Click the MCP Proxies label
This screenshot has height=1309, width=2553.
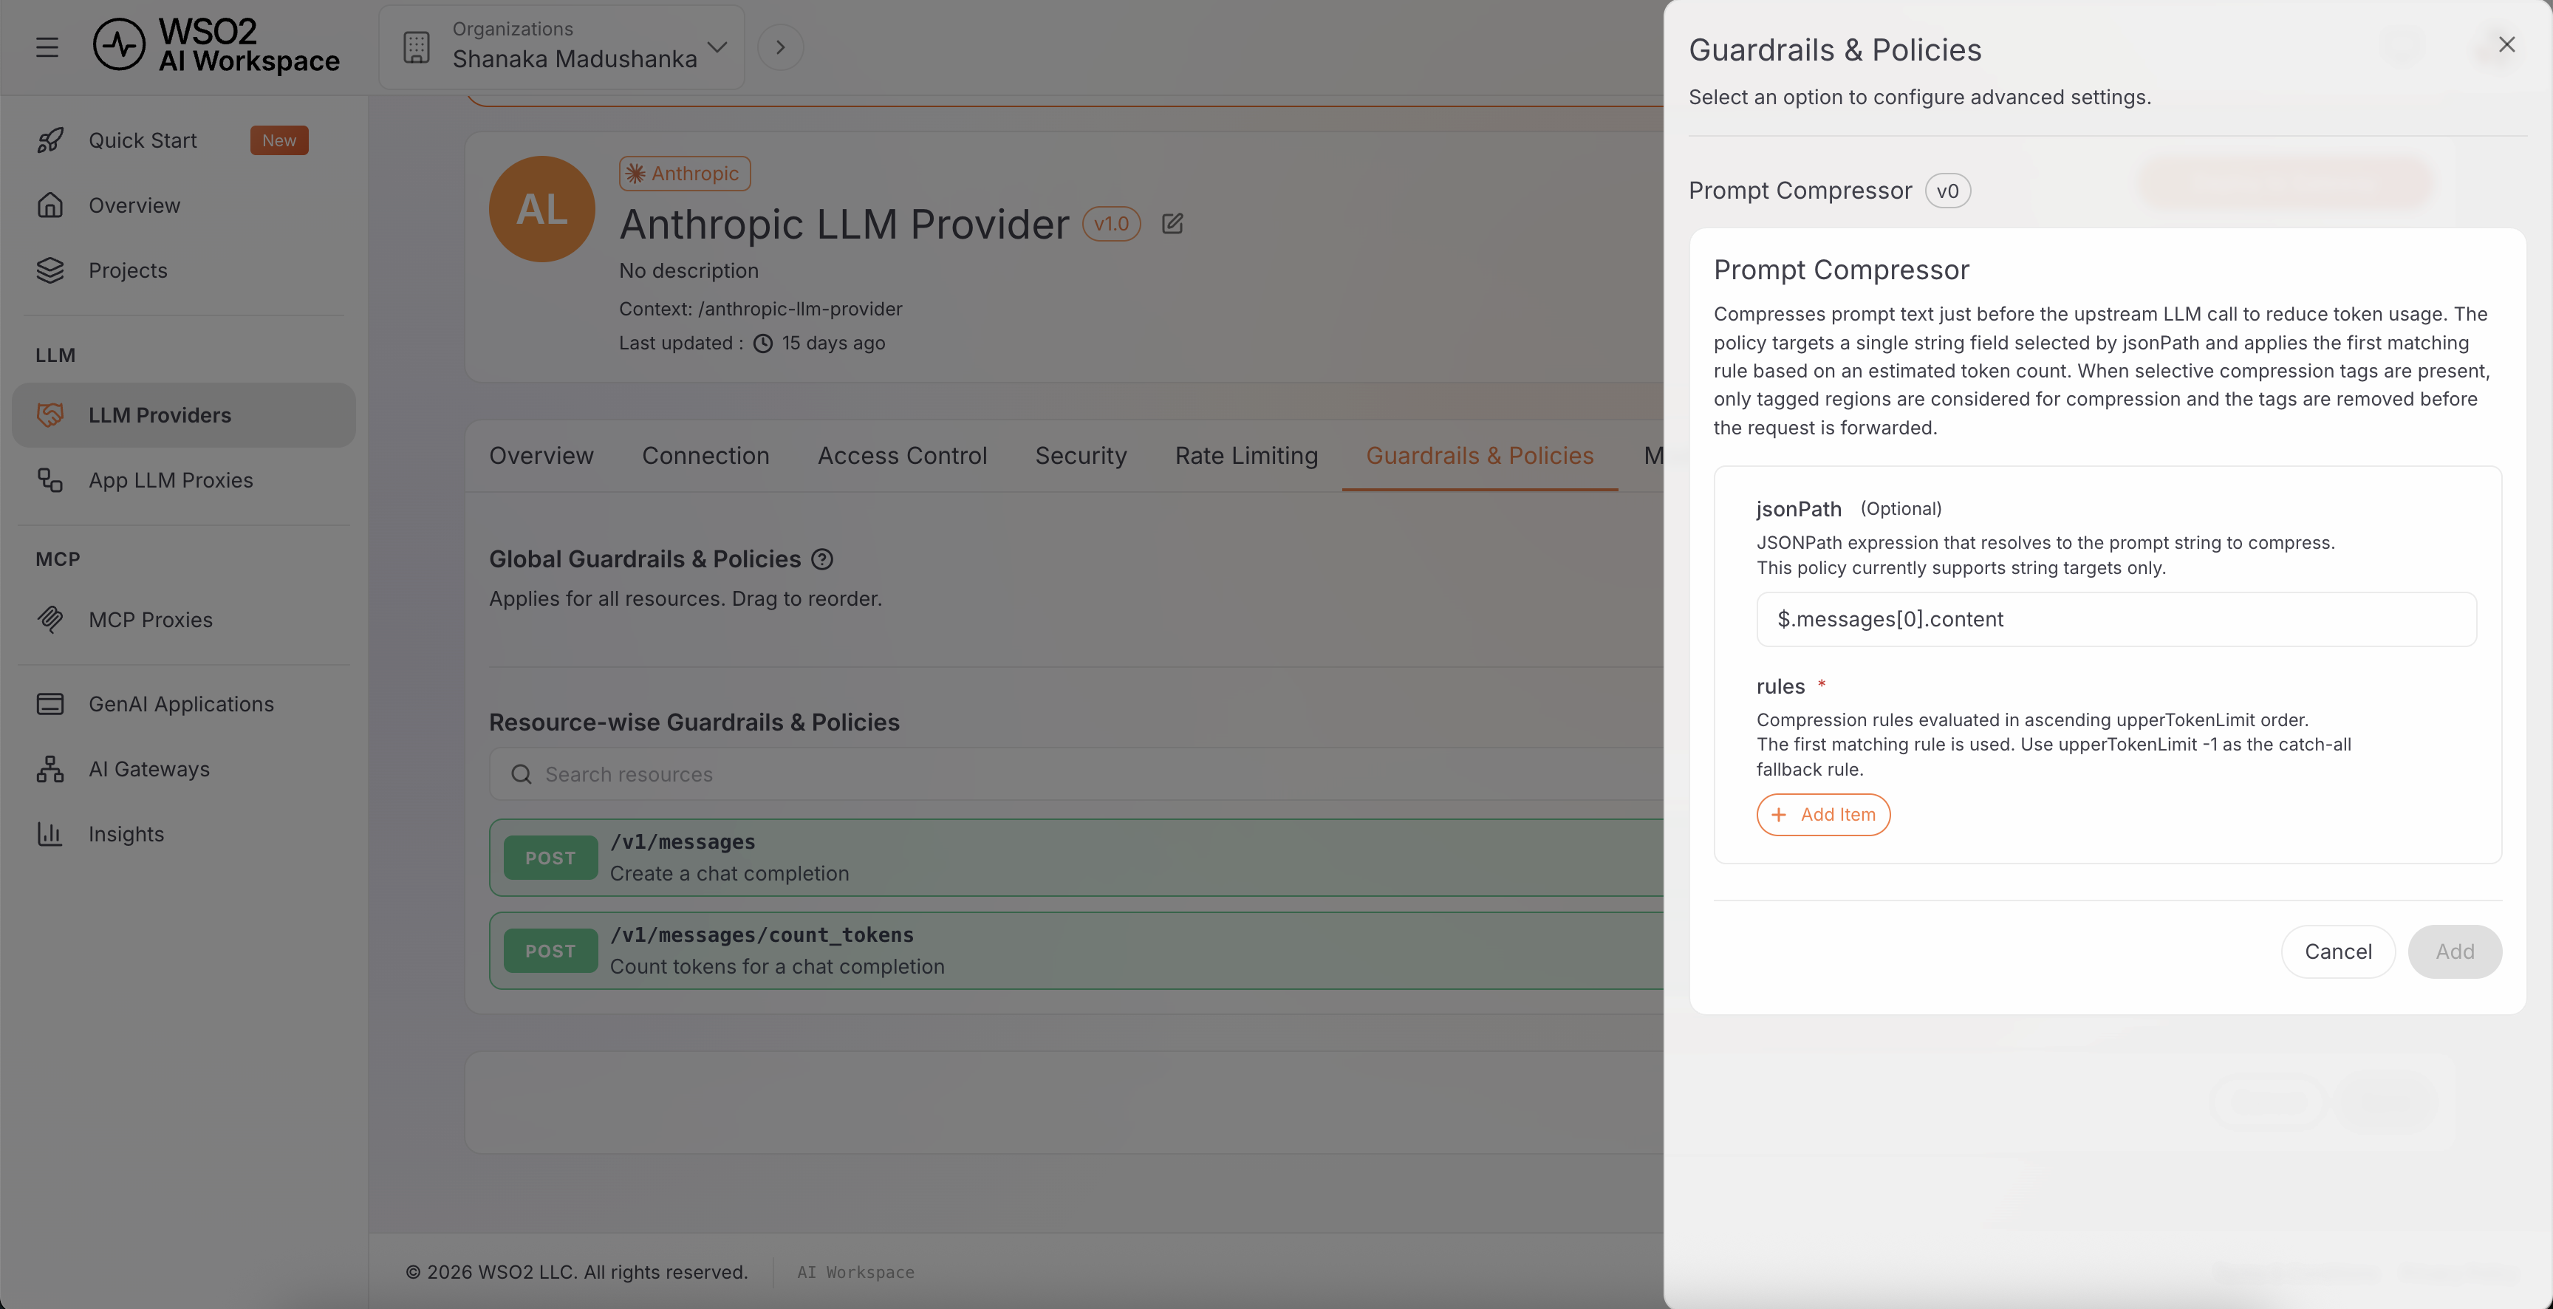pyautogui.click(x=151, y=619)
